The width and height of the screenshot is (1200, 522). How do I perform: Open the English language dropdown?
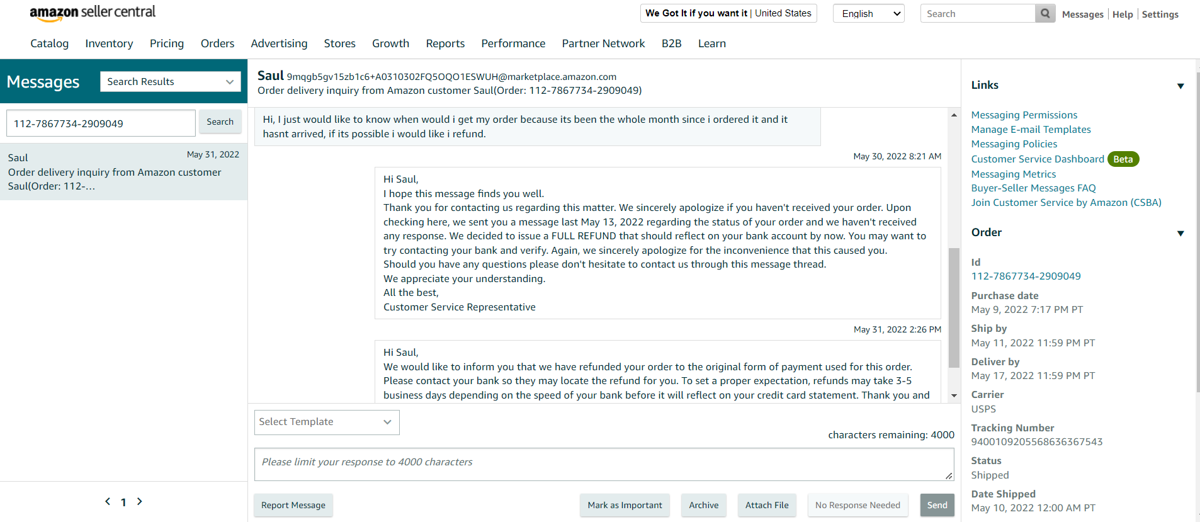click(x=869, y=13)
